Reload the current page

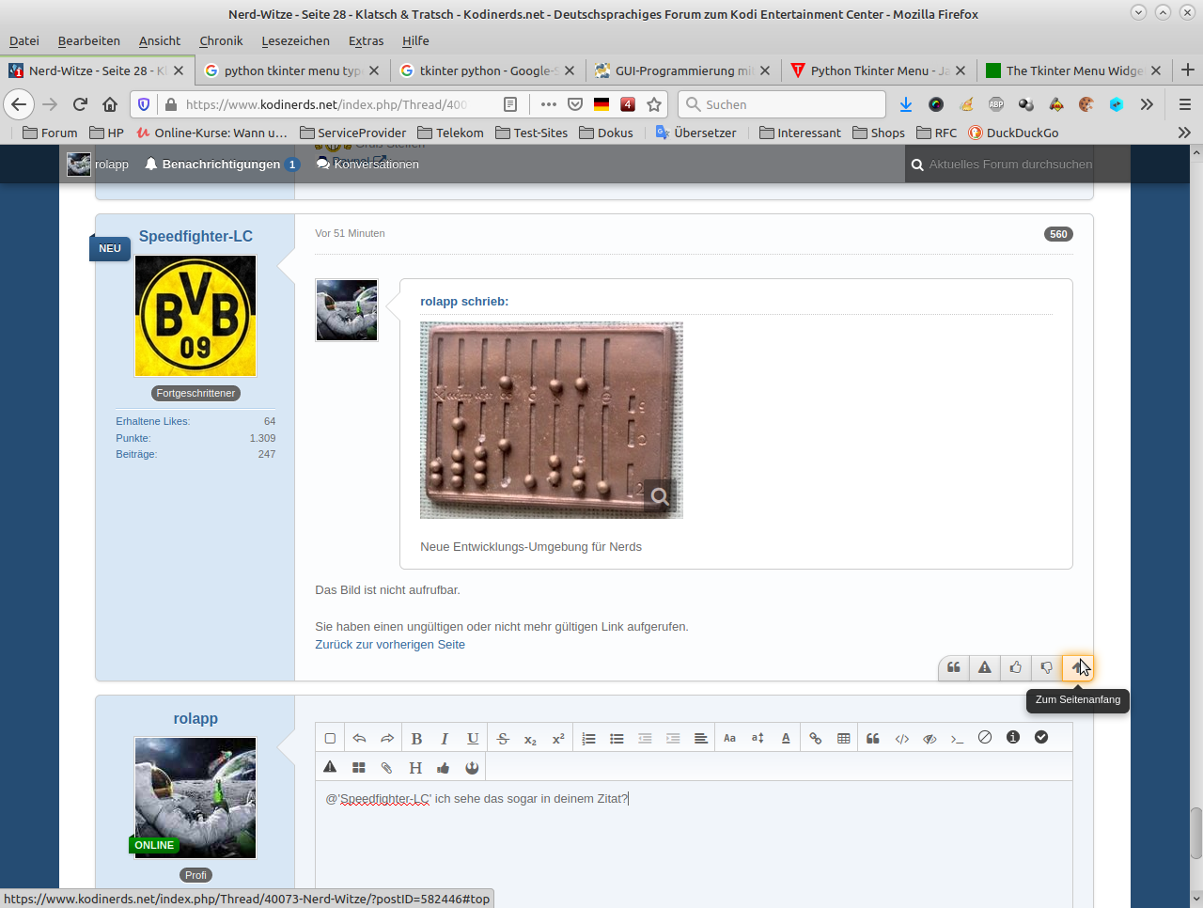80,104
